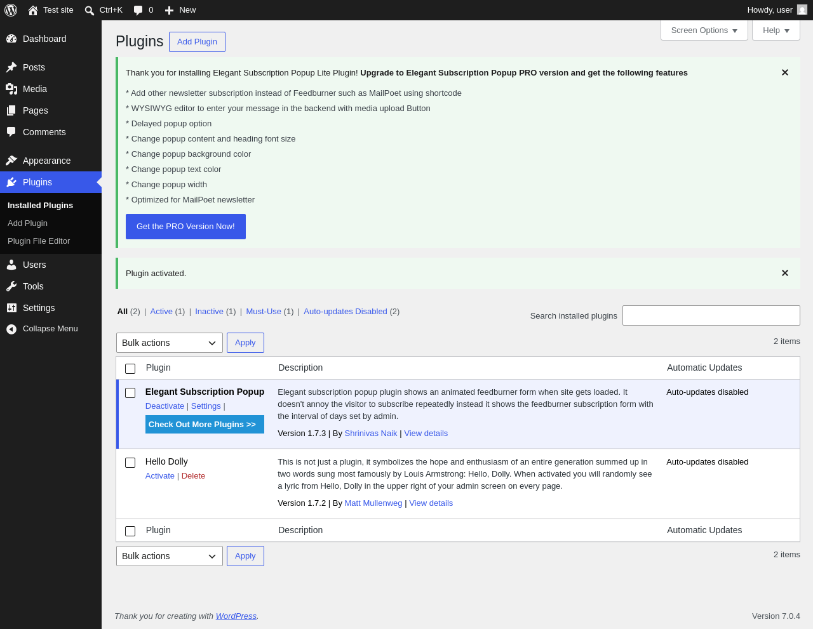Dismiss the Elegant Subscription Popup upgrade notice
The image size is (813, 629).
tap(785, 72)
